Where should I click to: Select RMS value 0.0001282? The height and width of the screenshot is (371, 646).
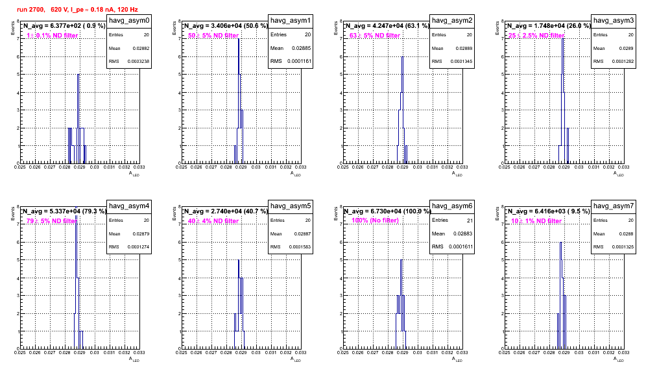point(623,62)
